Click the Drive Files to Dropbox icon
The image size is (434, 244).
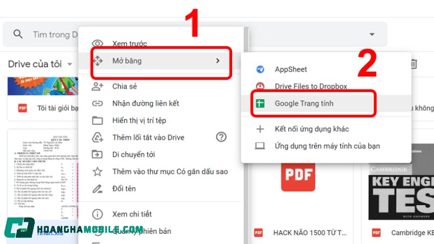point(260,86)
